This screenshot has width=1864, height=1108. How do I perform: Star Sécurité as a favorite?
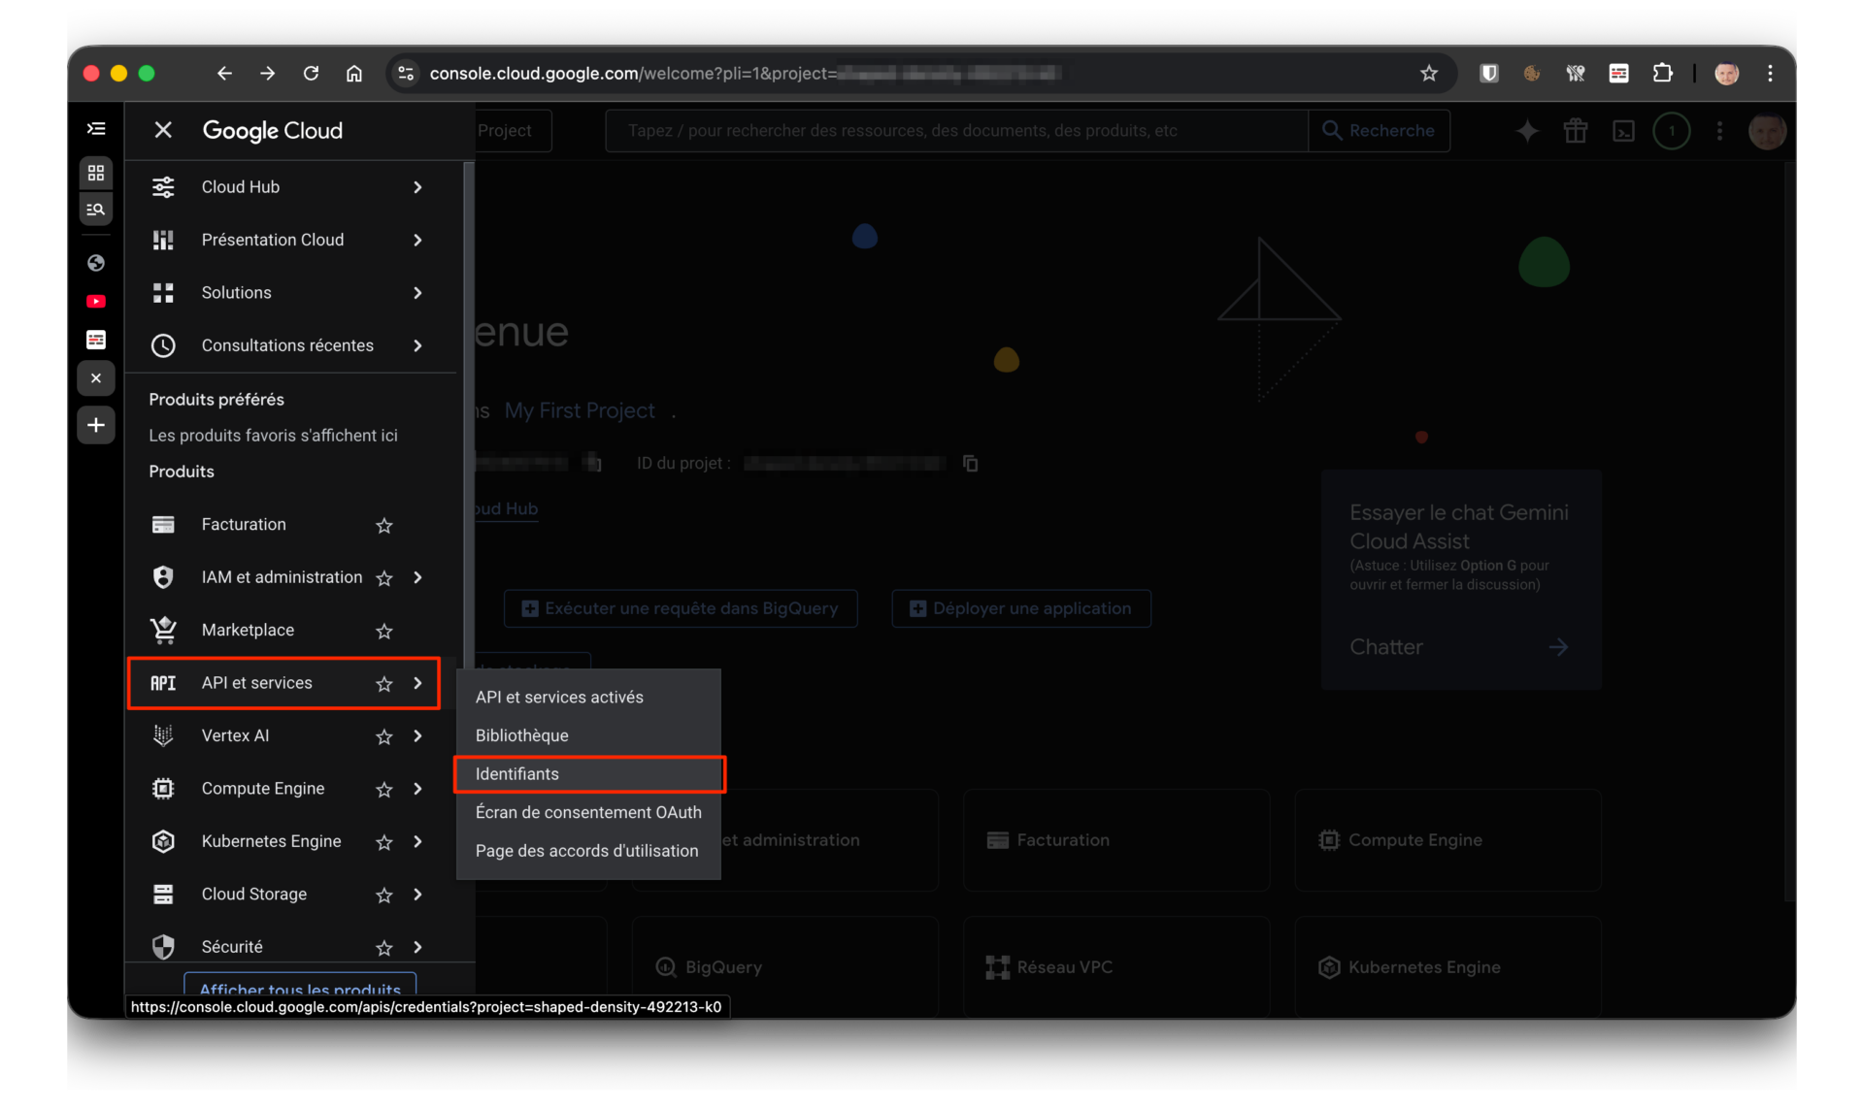[x=384, y=948]
